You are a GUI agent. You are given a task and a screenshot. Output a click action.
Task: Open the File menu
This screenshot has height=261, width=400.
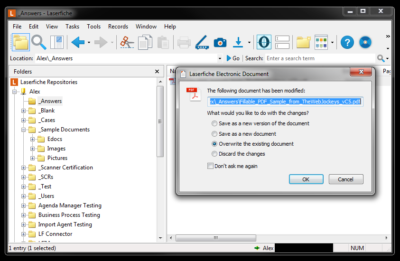(17, 27)
